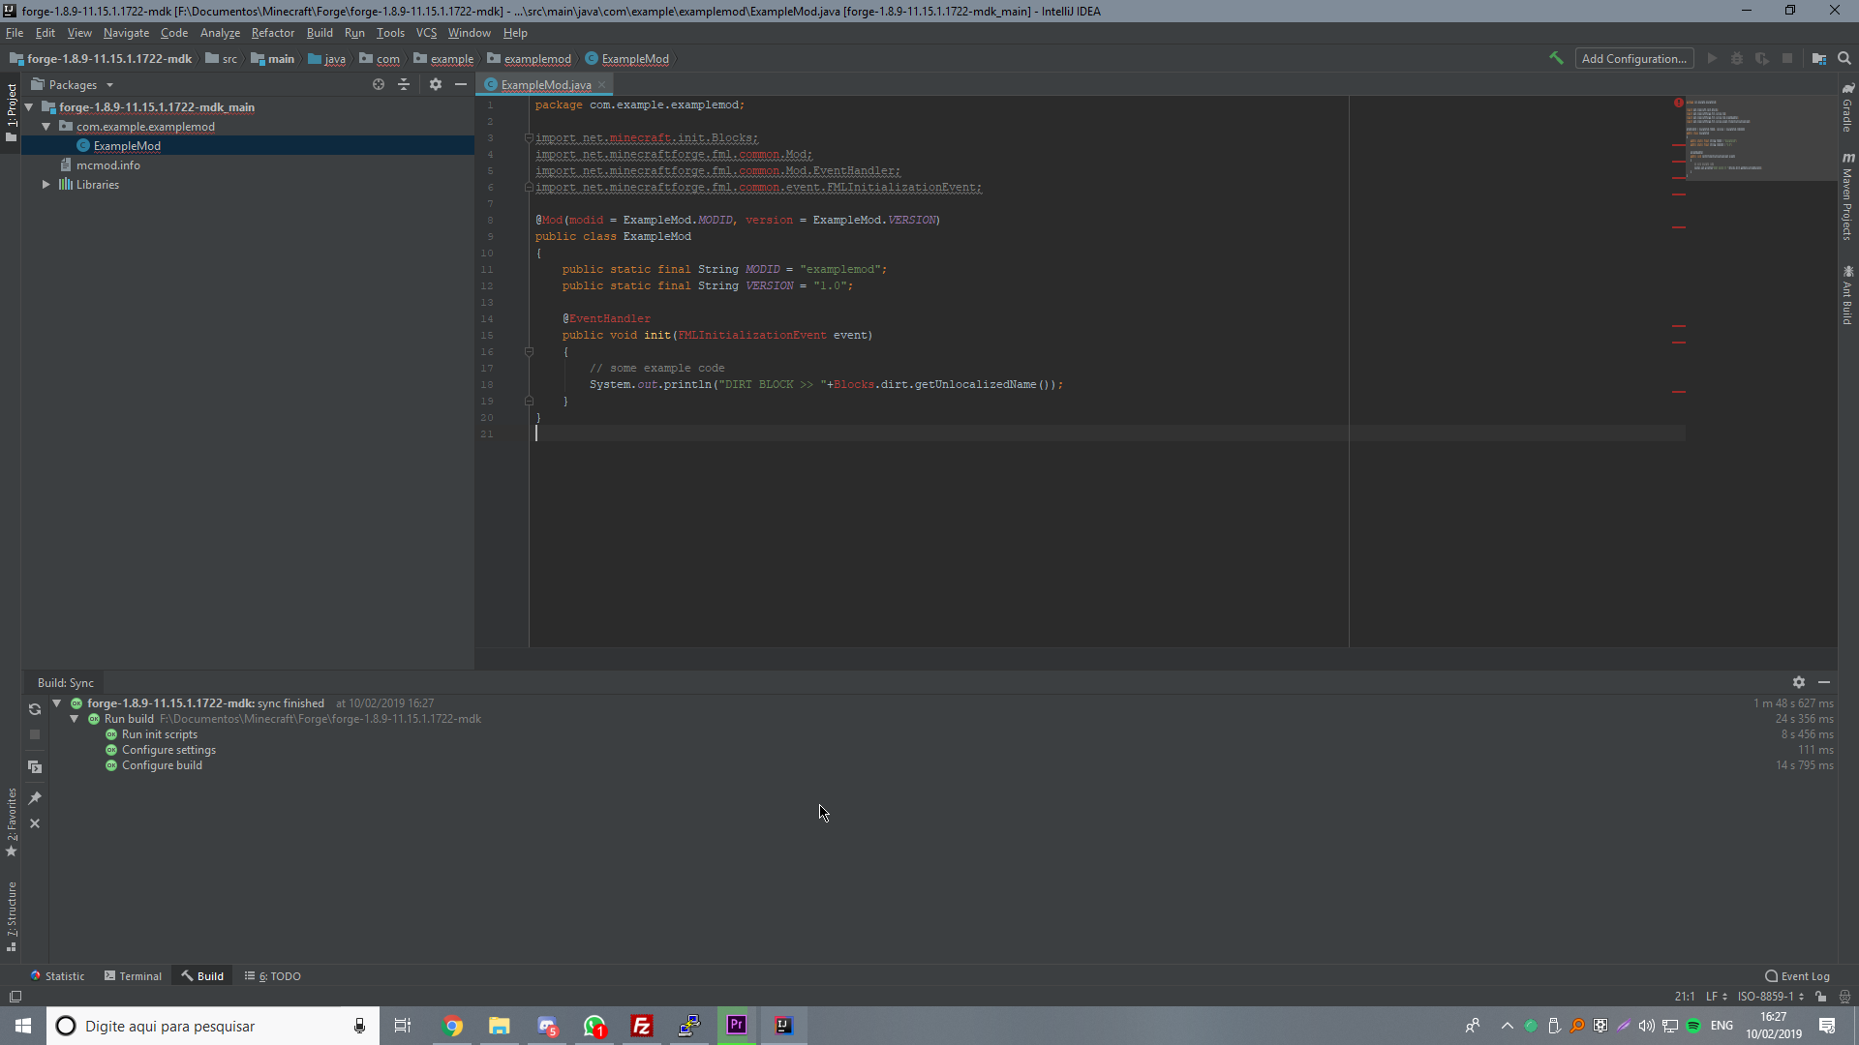This screenshot has height=1045, width=1859.
Task: Click Add Configuration button
Action: [1634, 58]
